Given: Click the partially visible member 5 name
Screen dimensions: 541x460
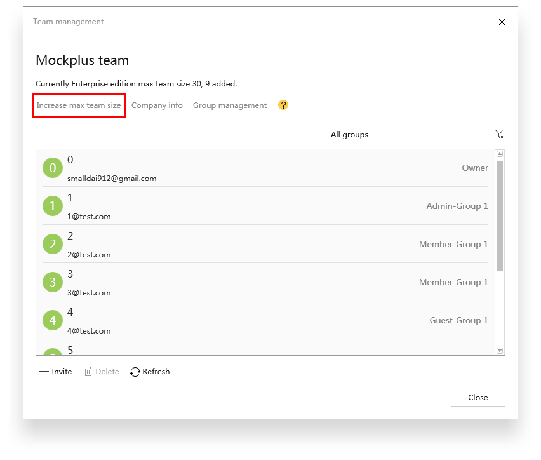Looking at the screenshot, I should pyautogui.click(x=70, y=350).
